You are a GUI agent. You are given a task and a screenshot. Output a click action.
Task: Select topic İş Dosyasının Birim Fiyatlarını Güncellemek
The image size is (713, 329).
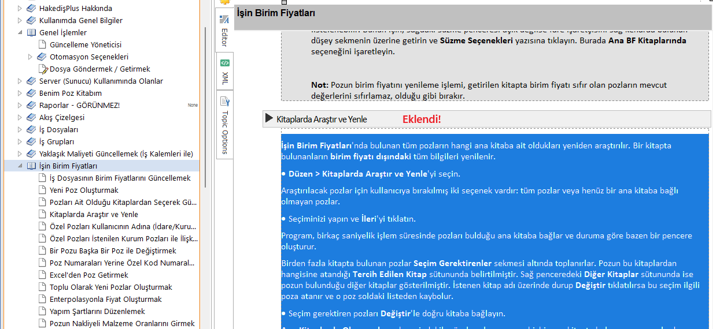120,178
